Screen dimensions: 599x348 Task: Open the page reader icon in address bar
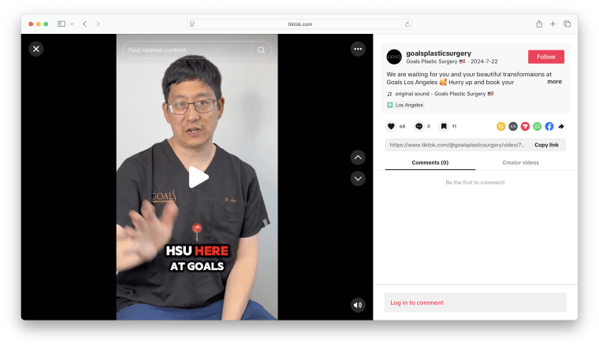point(192,24)
